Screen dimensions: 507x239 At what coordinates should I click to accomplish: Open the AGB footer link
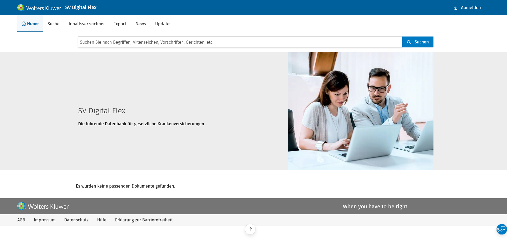[x=21, y=220]
